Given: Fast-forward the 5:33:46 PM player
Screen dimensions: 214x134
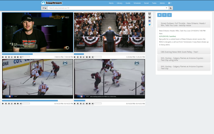Looking at the screenshot, I should (90, 57).
